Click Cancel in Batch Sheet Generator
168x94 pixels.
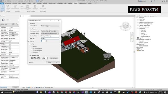(49, 62)
